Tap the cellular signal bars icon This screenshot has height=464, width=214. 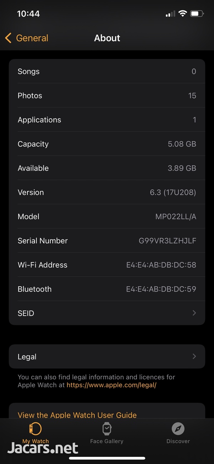(170, 14)
